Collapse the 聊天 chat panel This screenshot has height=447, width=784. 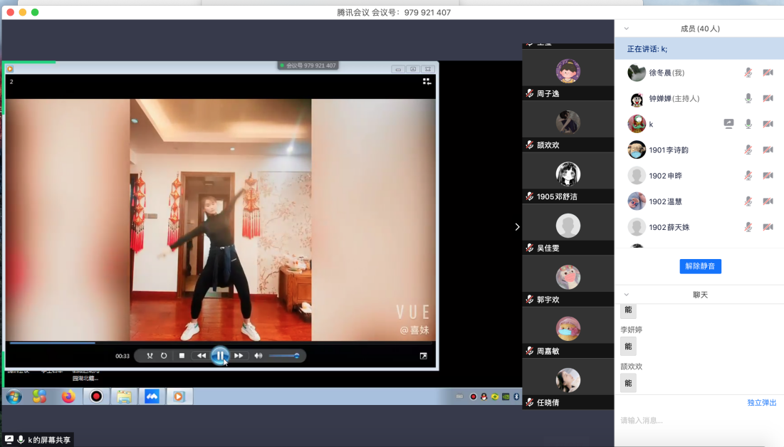(x=626, y=295)
